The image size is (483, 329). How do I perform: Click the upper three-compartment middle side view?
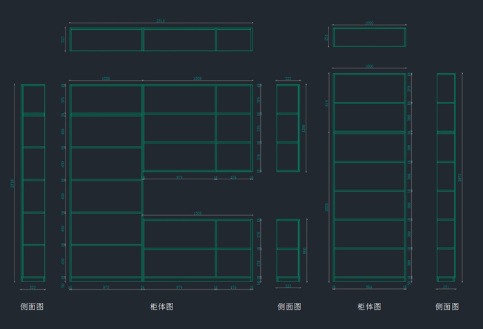(288, 128)
